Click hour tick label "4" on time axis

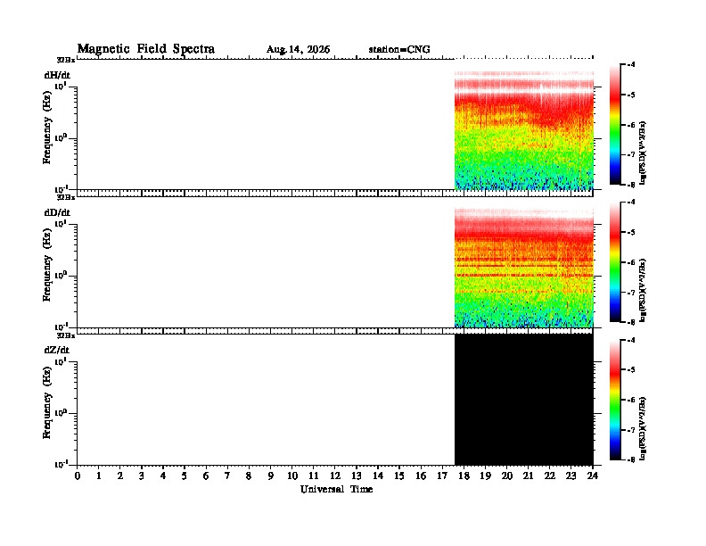(163, 476)
